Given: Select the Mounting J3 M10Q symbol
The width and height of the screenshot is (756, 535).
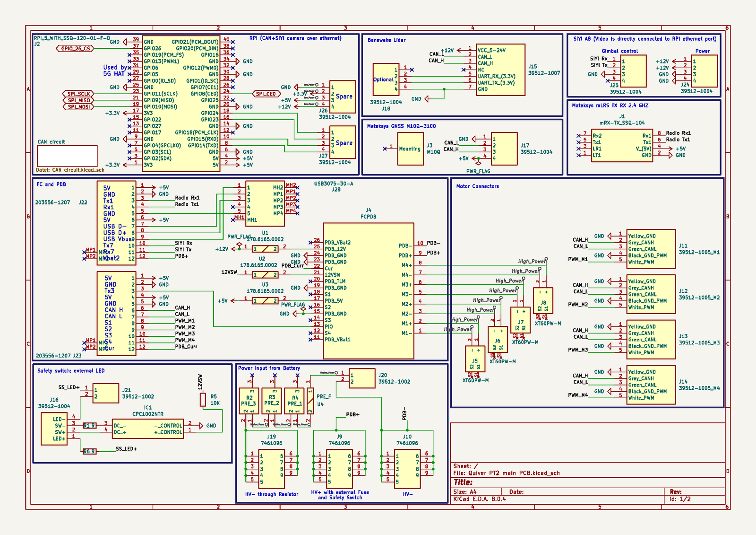Looking at the screenshot, I should [x=411, y=149].
